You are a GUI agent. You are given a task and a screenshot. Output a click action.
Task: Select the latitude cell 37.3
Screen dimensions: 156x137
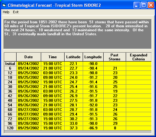tap(74, 128)
